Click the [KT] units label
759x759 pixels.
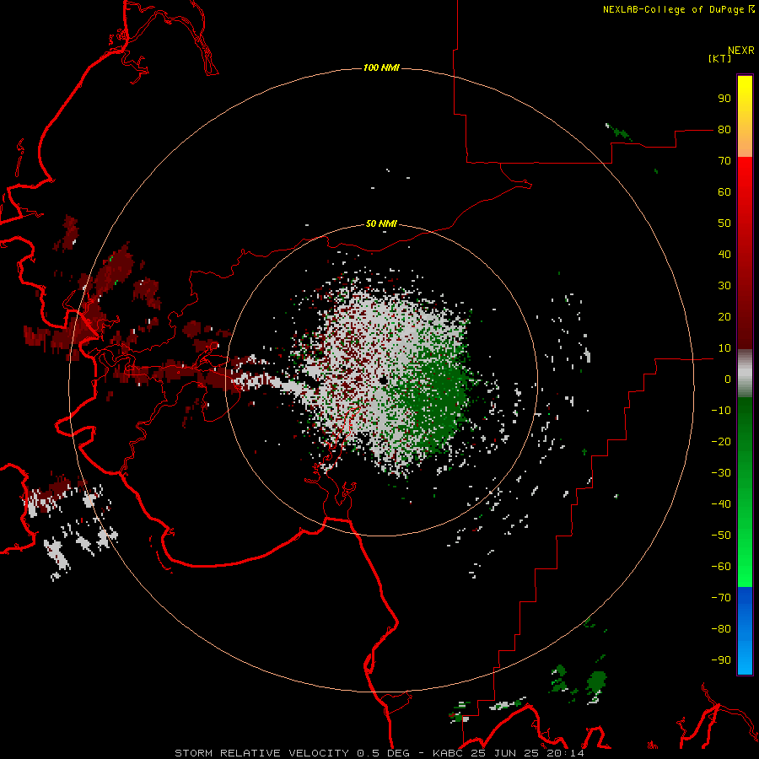tap(720, 58)
